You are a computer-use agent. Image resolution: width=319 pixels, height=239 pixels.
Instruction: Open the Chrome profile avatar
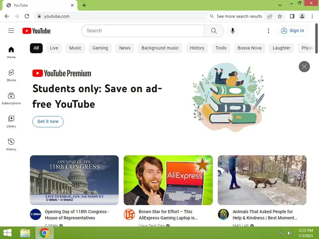302,16
